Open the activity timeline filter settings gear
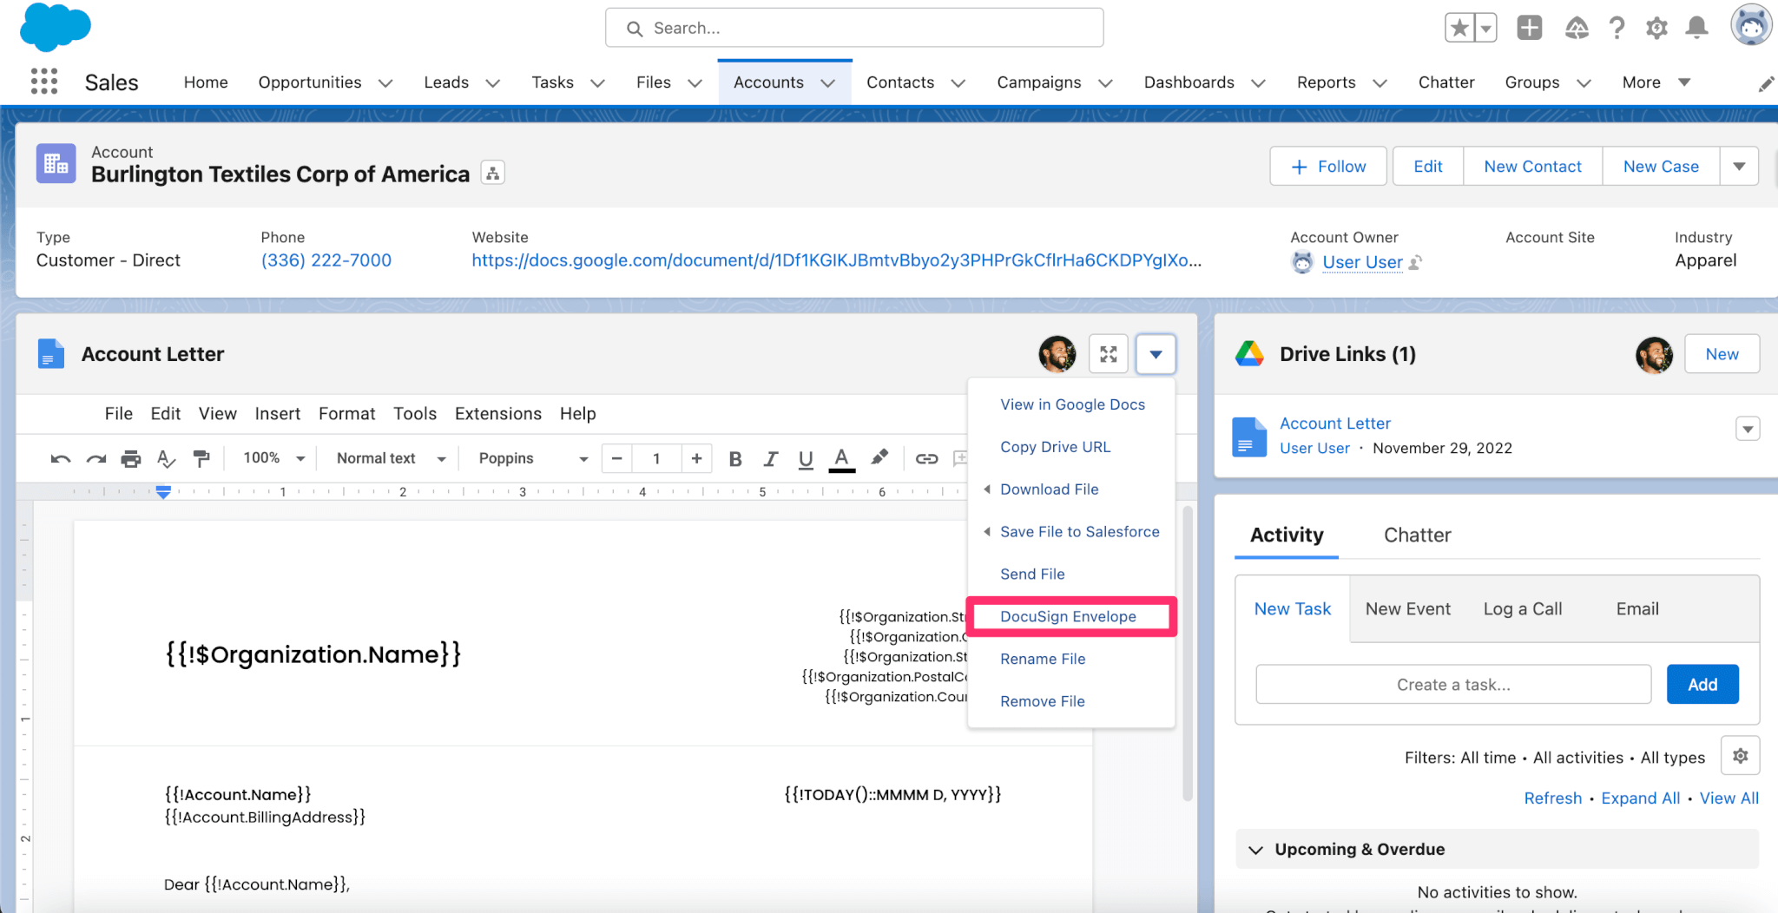Viewport: 1778px width, 913px height. pos(1740,757)
